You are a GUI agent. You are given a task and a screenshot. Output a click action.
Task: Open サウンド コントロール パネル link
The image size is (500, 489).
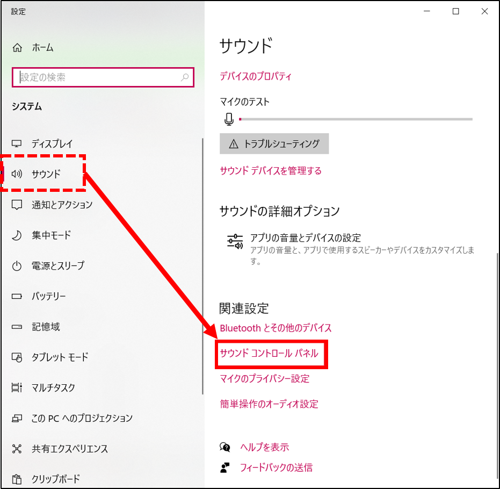[269, 354]
